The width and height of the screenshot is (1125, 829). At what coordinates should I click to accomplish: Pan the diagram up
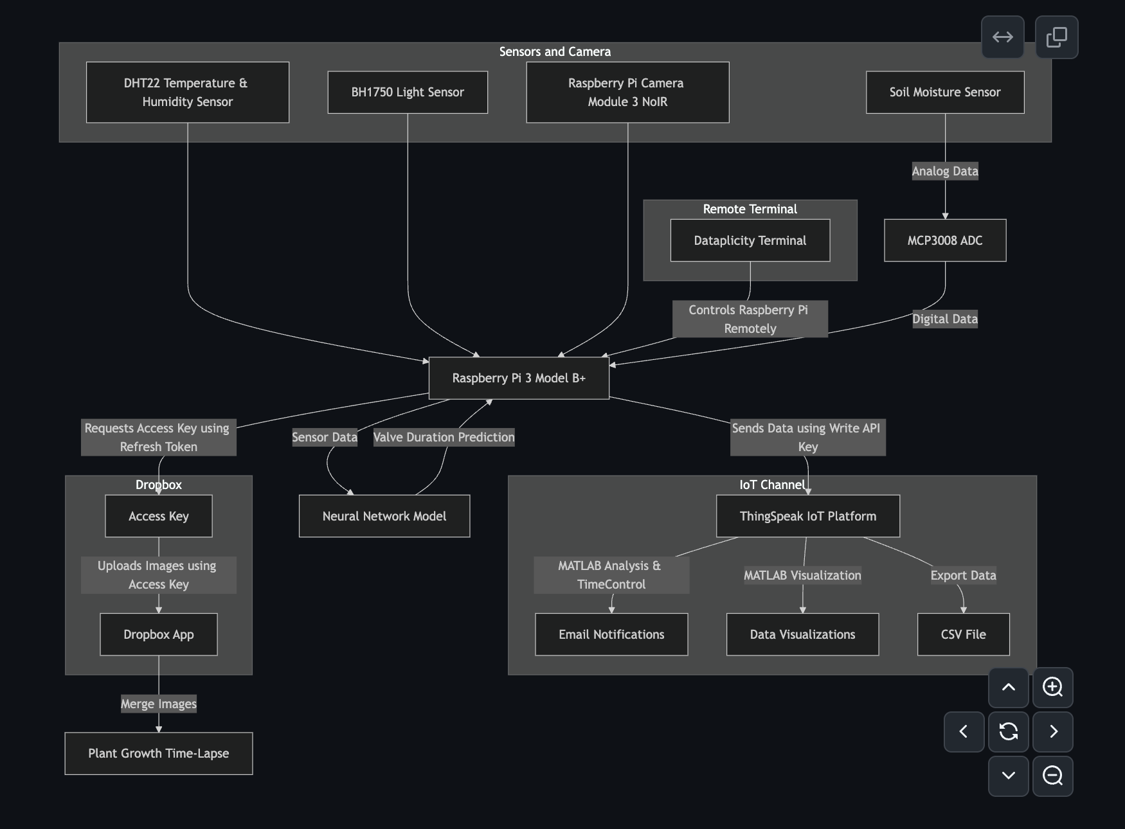coord(1008,687)
